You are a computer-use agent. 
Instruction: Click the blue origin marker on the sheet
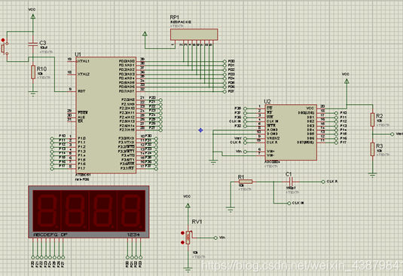(x=200, y=130)
